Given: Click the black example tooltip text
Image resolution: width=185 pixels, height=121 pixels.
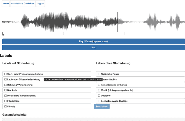Looking at the screenshot, I should [x=73, y=79].
